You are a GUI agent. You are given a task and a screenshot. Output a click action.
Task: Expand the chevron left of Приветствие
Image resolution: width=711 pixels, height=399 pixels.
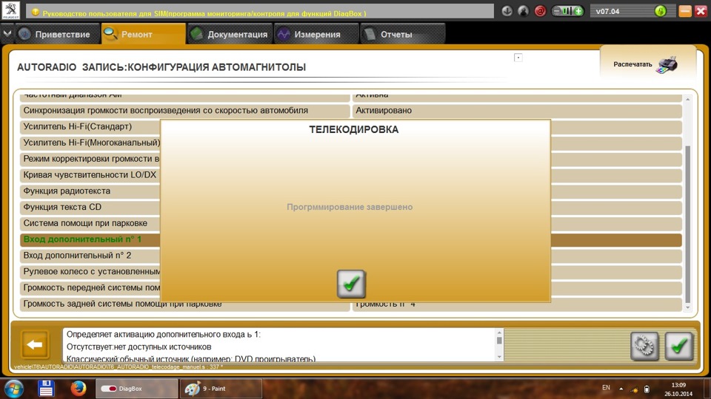click(x=7, y=34)
